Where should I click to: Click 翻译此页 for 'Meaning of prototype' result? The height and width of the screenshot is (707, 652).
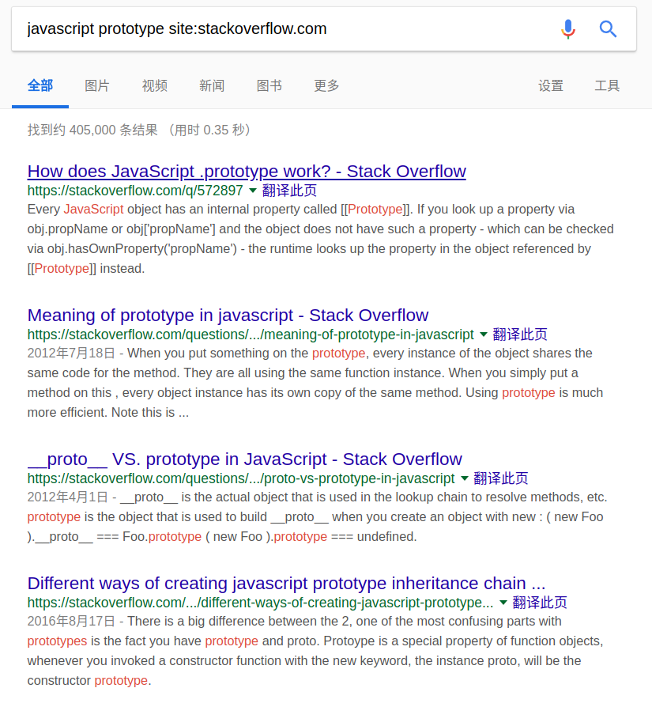coord(520,334)
